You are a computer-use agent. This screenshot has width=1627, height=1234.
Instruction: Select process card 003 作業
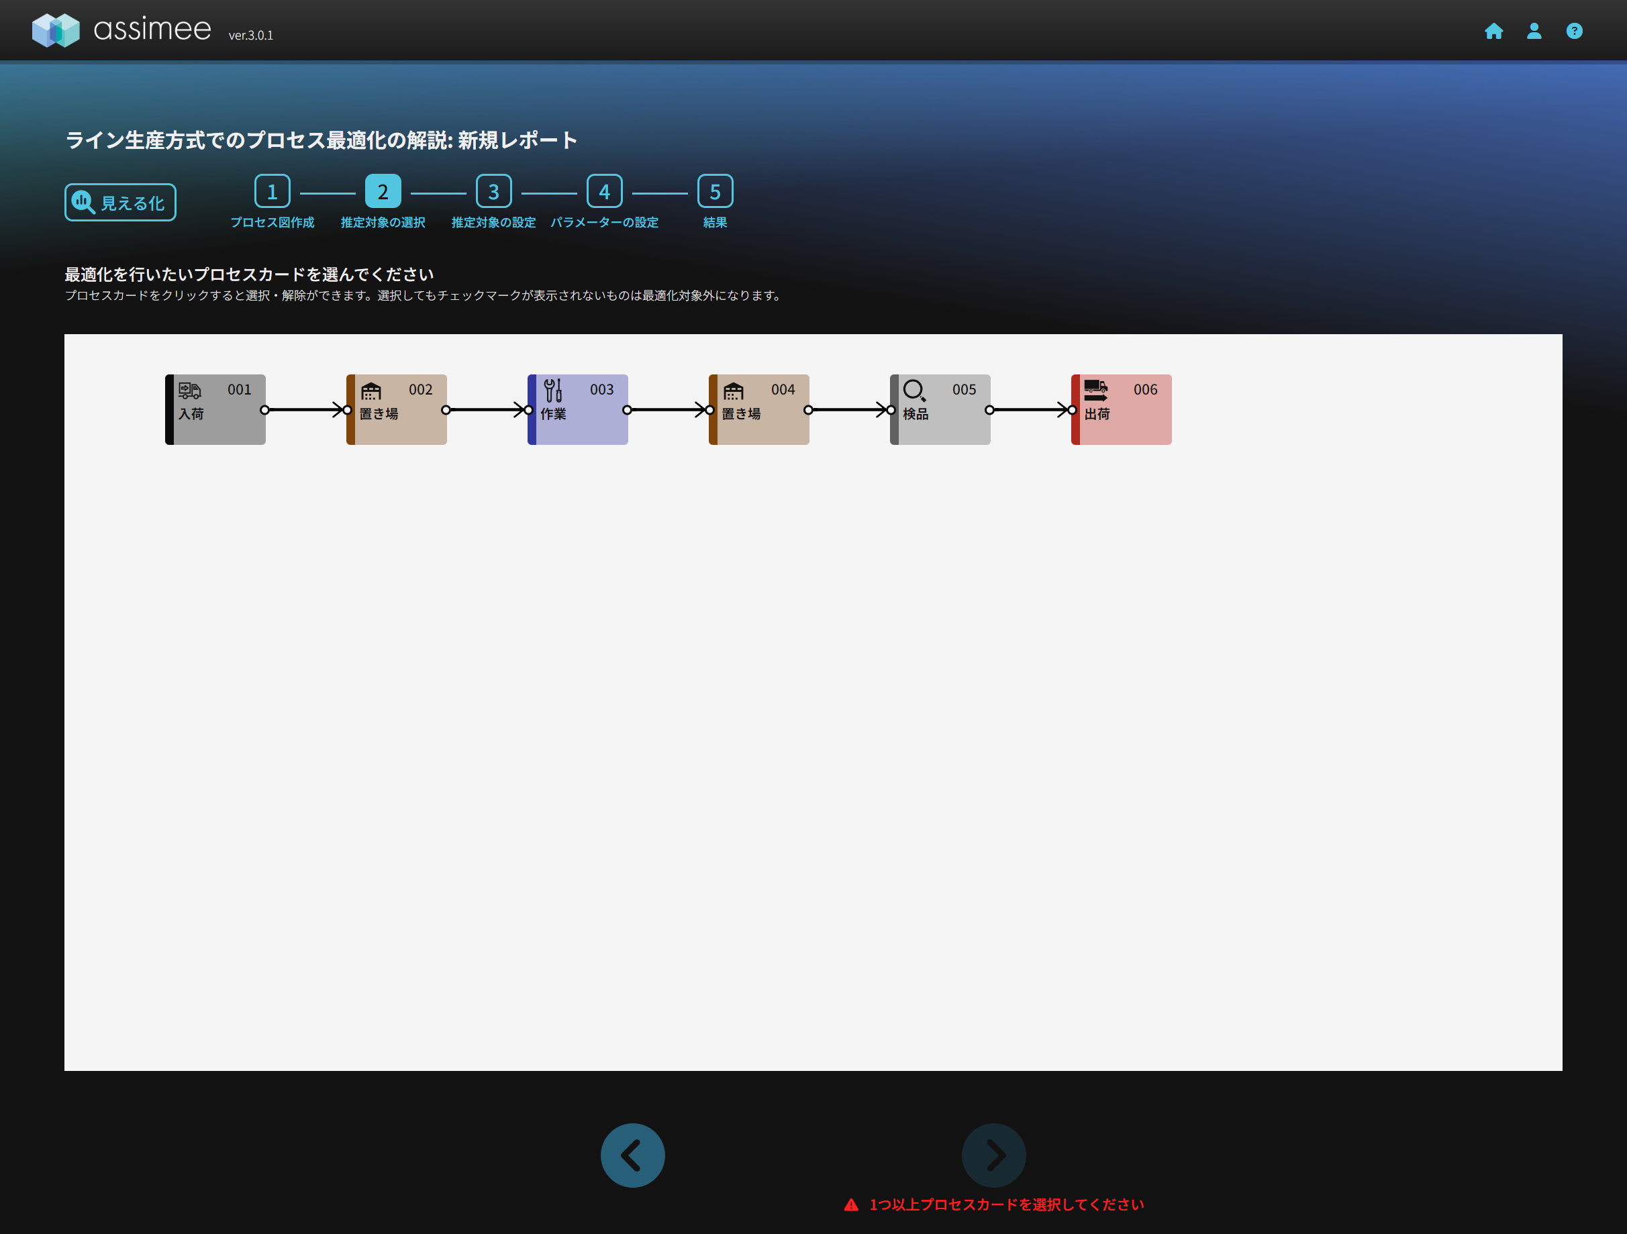(x=578, y=409)
